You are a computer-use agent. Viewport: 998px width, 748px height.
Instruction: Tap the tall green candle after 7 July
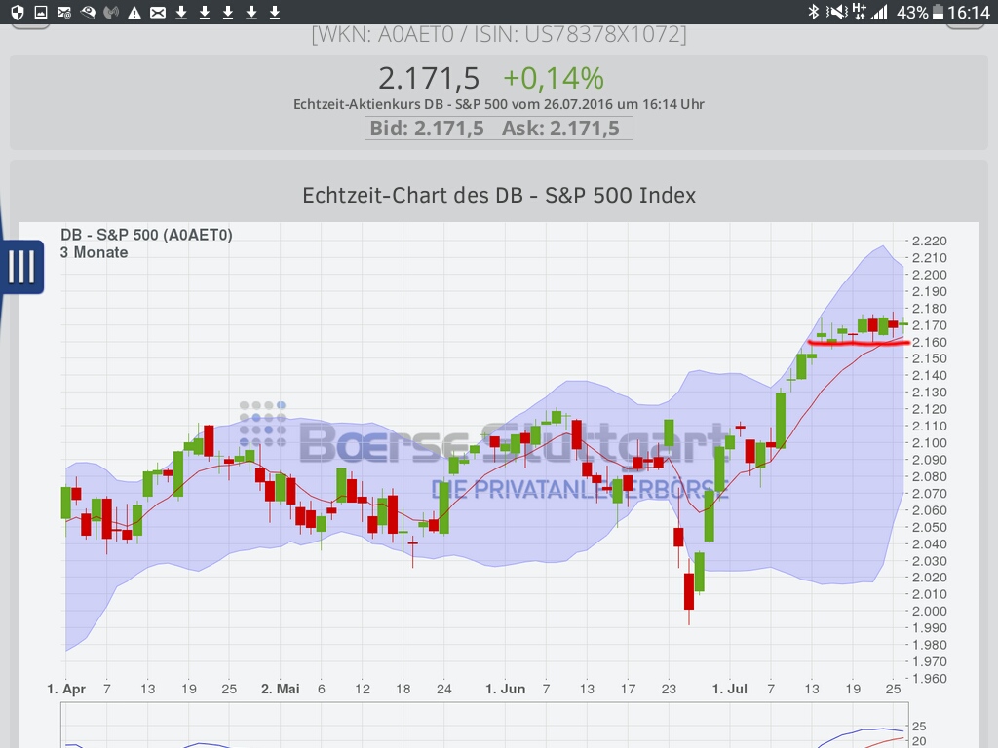pyautogui.click(x=781, y=421)
